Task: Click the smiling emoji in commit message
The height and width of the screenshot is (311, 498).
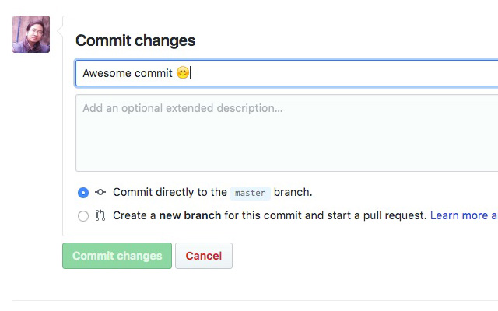Action: point(183,72)
